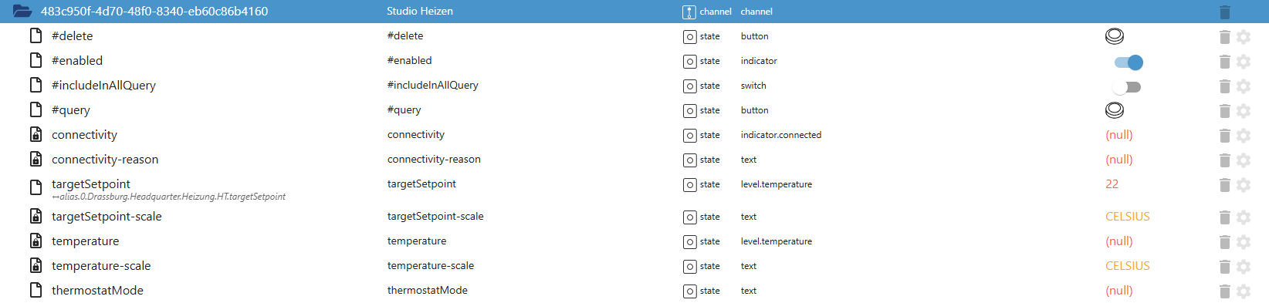
Task: Click the indicator role cell in #enabled row
Action: pos(759,61)
